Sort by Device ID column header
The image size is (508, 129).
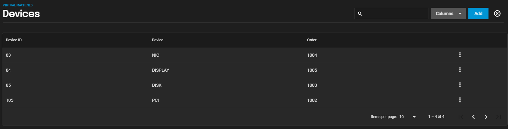point(14,40)
